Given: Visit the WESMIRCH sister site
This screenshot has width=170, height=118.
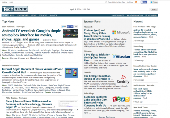Looking at the screenshot, I should 151,15.
